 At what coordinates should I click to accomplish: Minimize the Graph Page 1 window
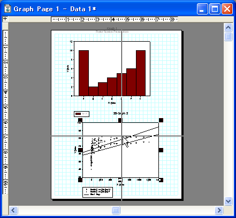[202, 9]
